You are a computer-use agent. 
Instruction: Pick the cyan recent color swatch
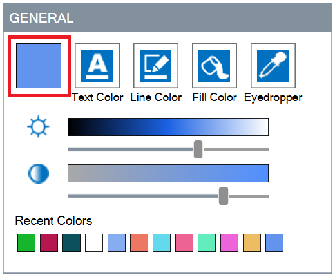point(162,243)
